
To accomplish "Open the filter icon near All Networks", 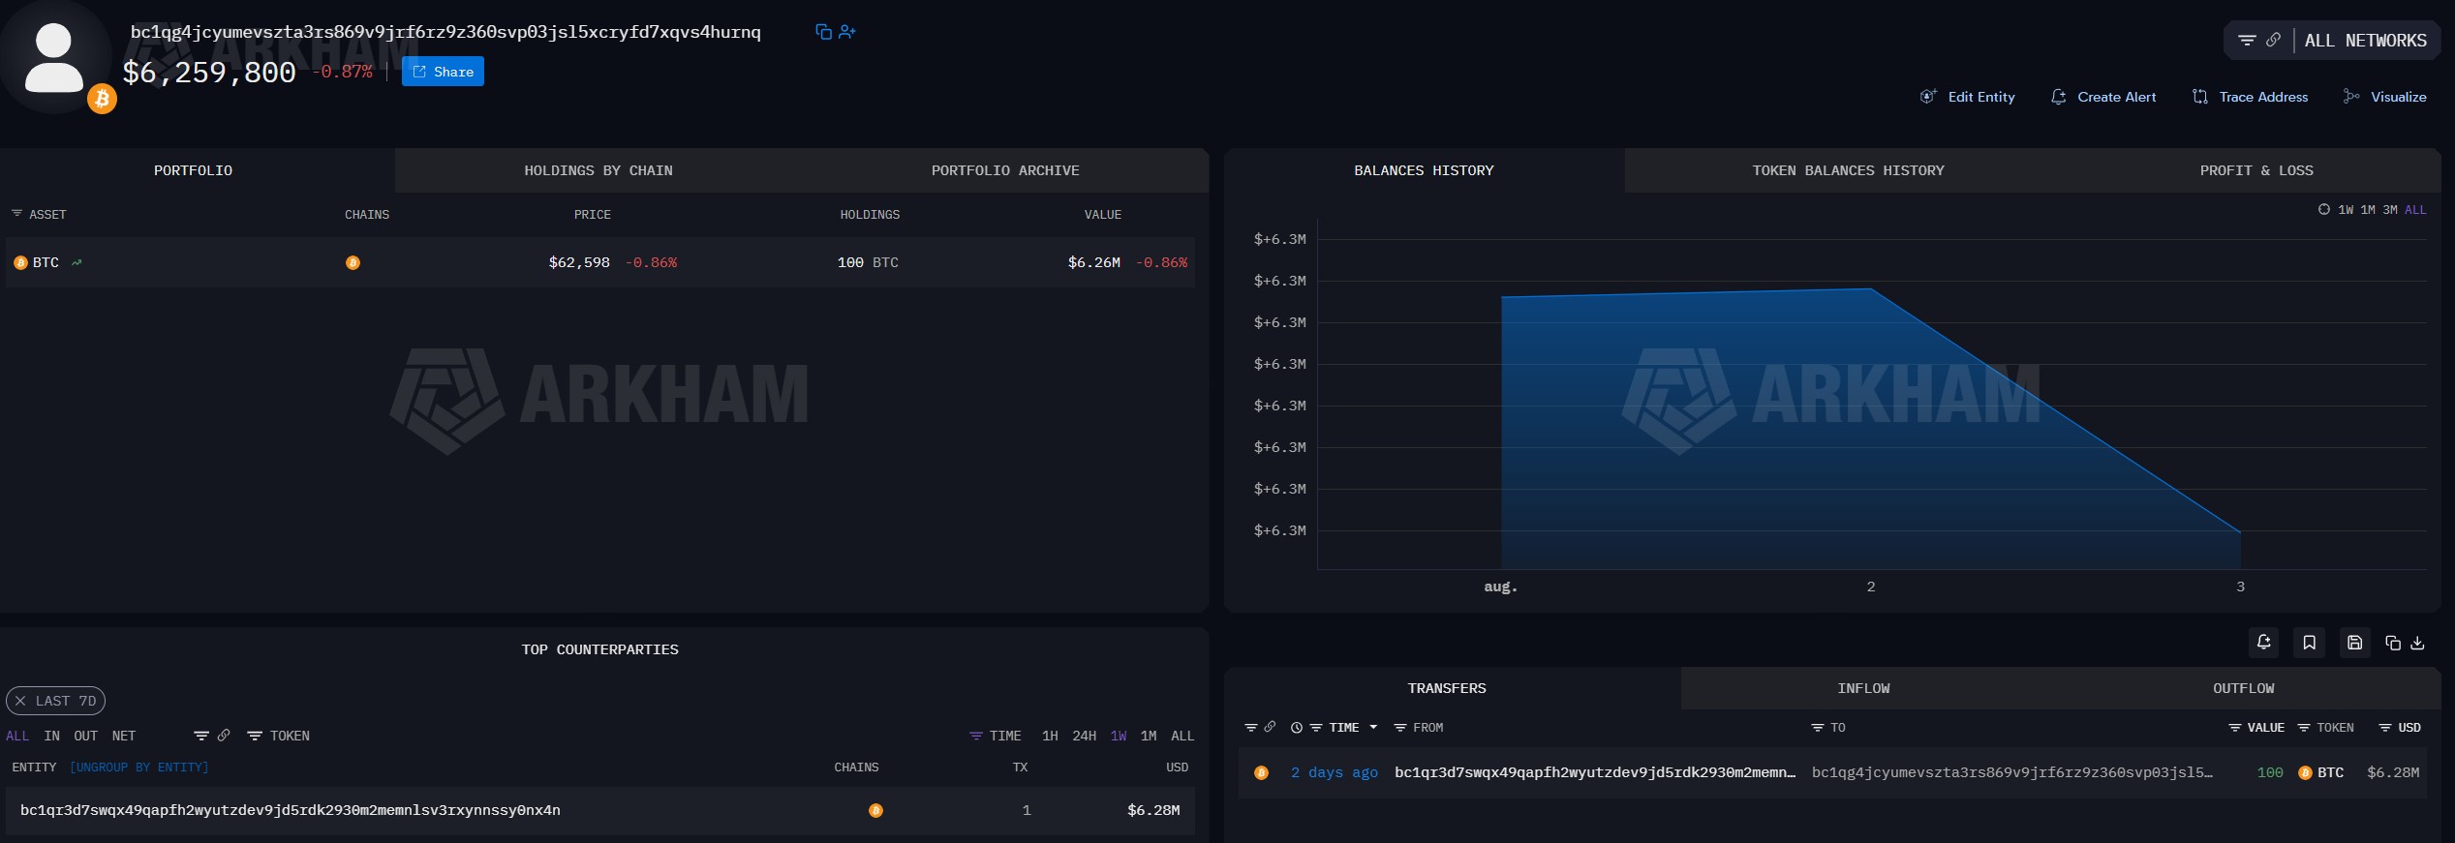I will tap(2247, 41).
